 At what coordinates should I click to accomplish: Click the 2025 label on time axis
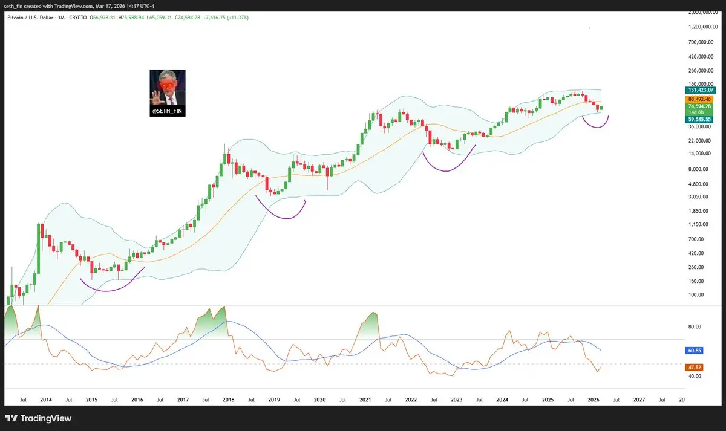coord(548,400)
